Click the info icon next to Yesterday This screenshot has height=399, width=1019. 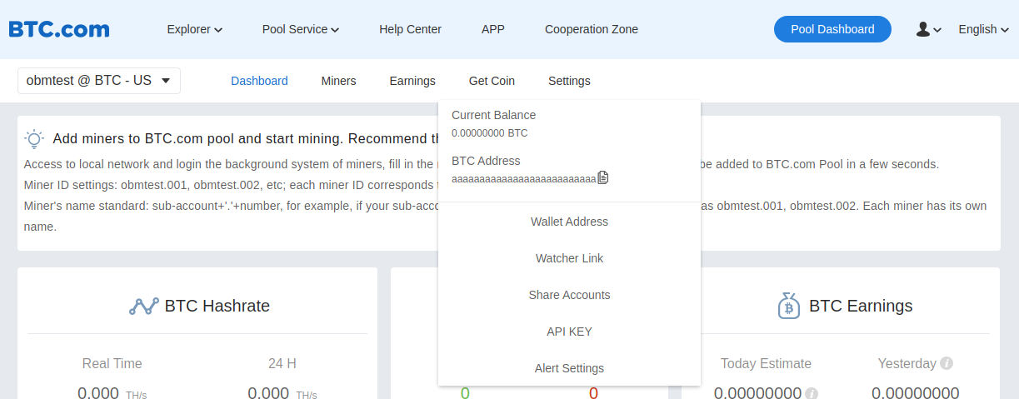(x=947, y=363)
